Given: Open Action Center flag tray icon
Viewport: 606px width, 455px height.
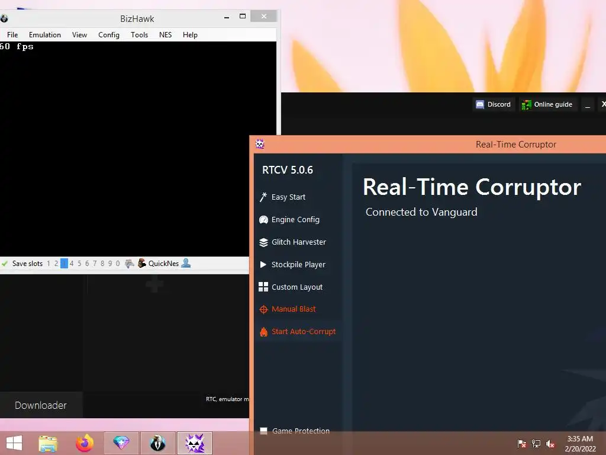Looking at the screenshot, I should (x=521, y=443).
